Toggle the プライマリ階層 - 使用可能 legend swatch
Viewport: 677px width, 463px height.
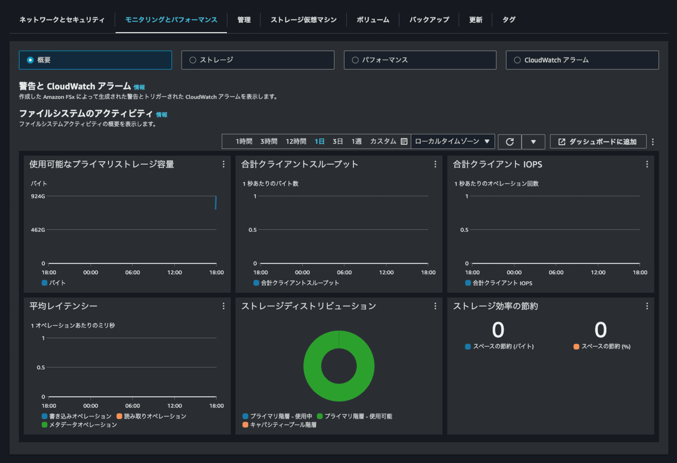[x=320, y=416]
